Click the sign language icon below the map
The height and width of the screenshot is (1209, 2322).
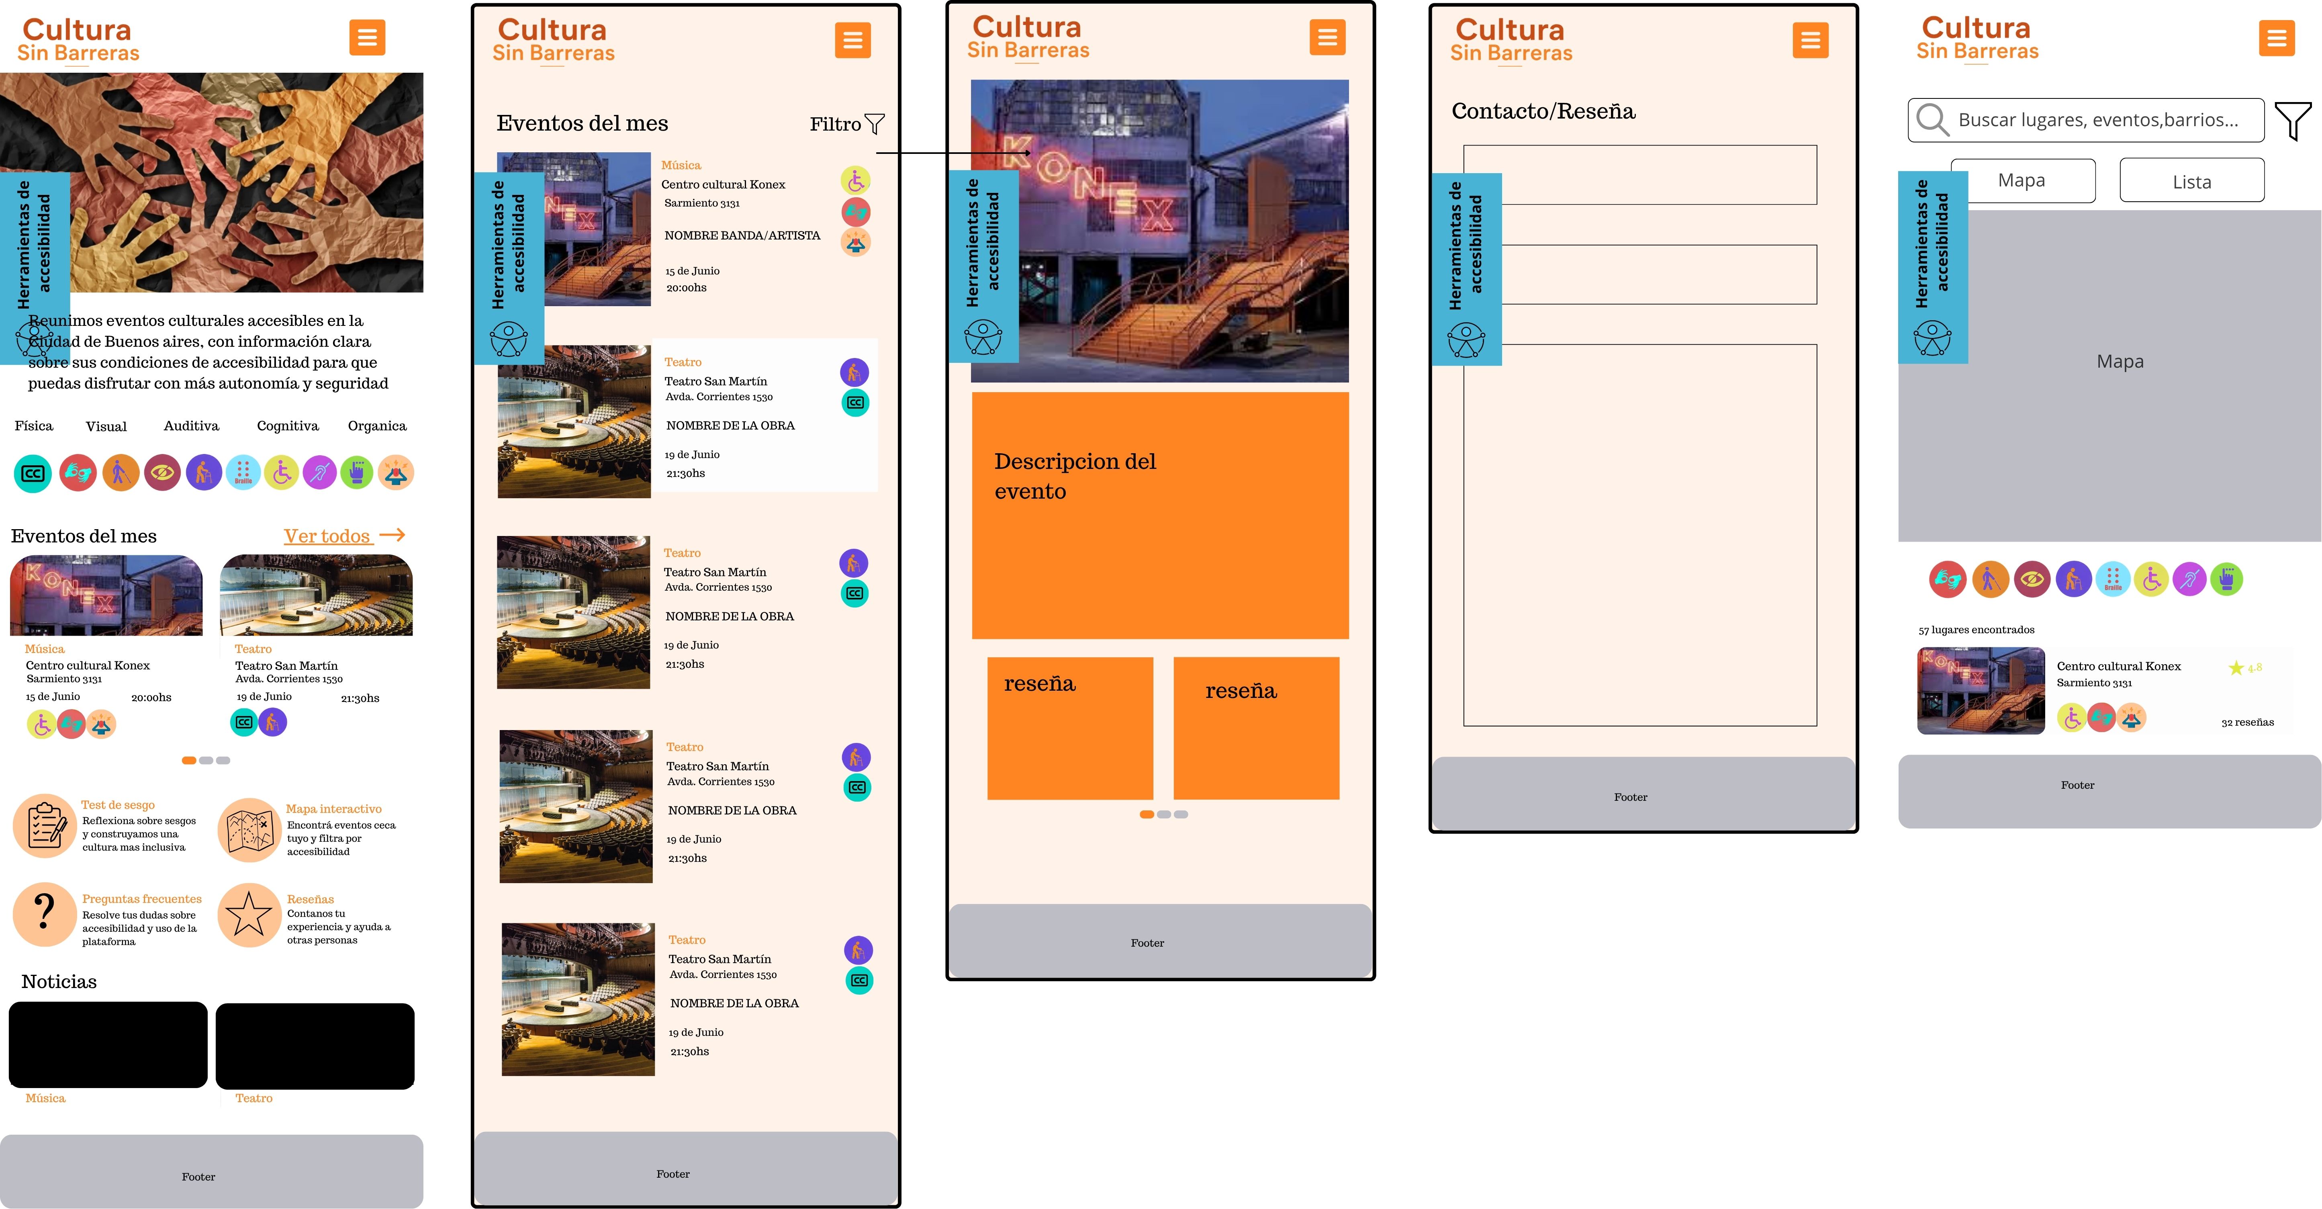coord(1947,579)
